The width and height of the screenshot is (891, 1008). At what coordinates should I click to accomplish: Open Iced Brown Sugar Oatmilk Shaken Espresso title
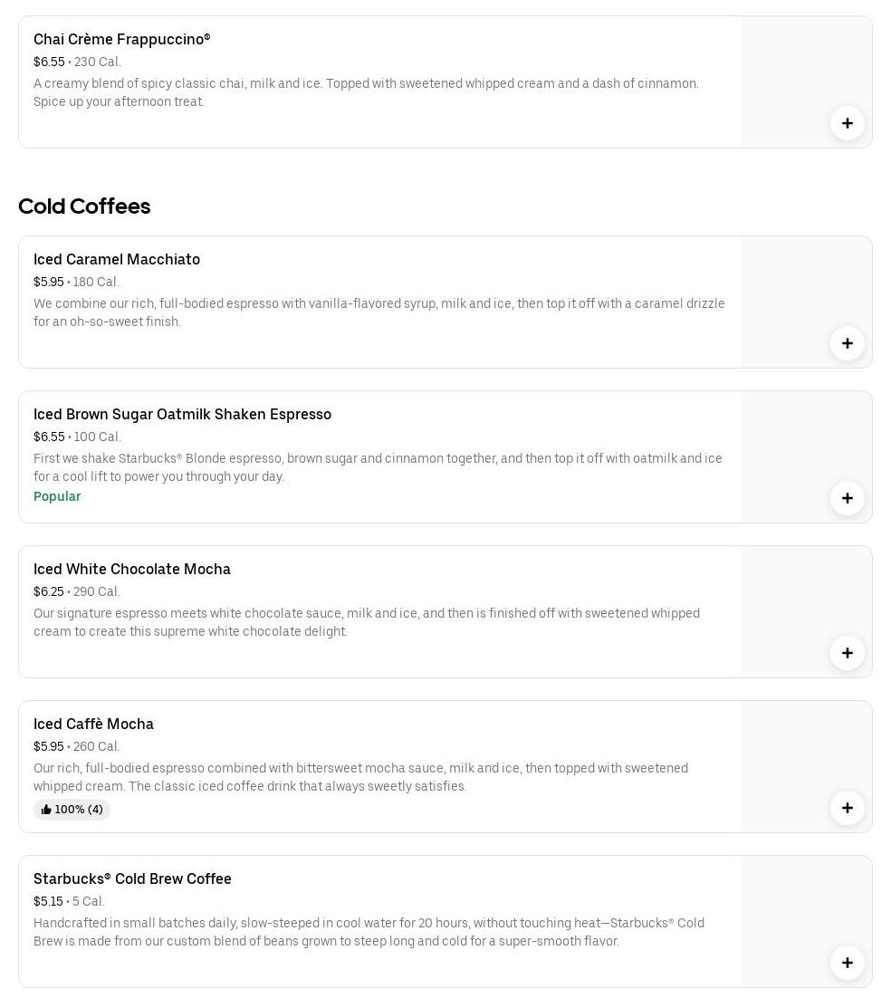tap(182, 415)
